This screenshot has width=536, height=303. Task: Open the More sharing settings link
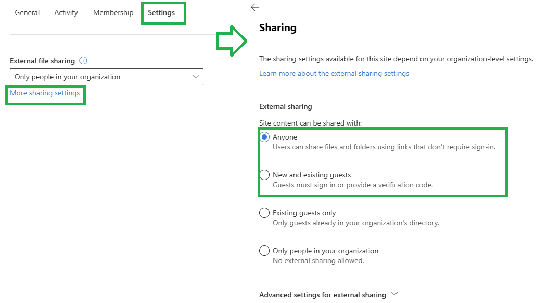click(45, 93)
